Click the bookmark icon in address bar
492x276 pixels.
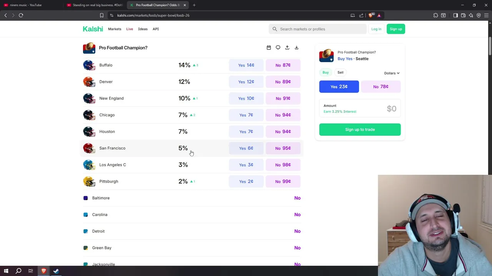coord(101,15)
